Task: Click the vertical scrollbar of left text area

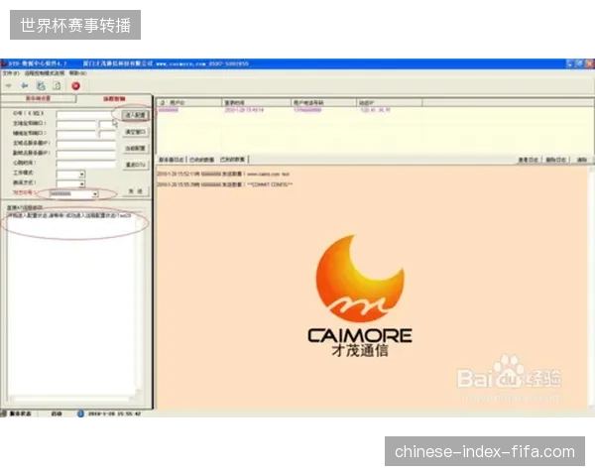Action: 139,303
